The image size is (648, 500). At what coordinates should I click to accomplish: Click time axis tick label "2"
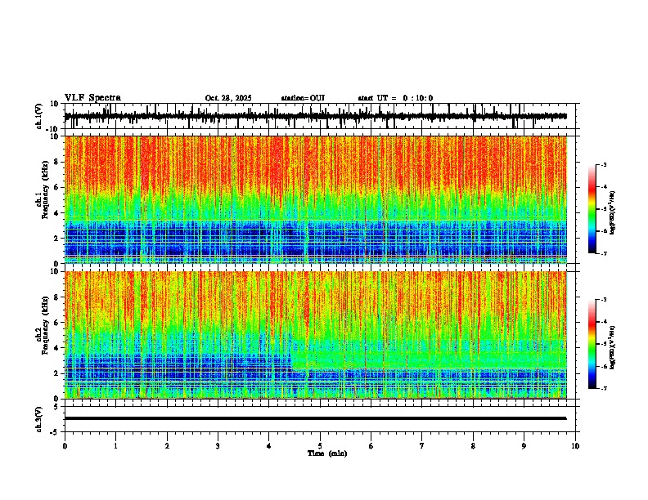click(x=167, y=446)
